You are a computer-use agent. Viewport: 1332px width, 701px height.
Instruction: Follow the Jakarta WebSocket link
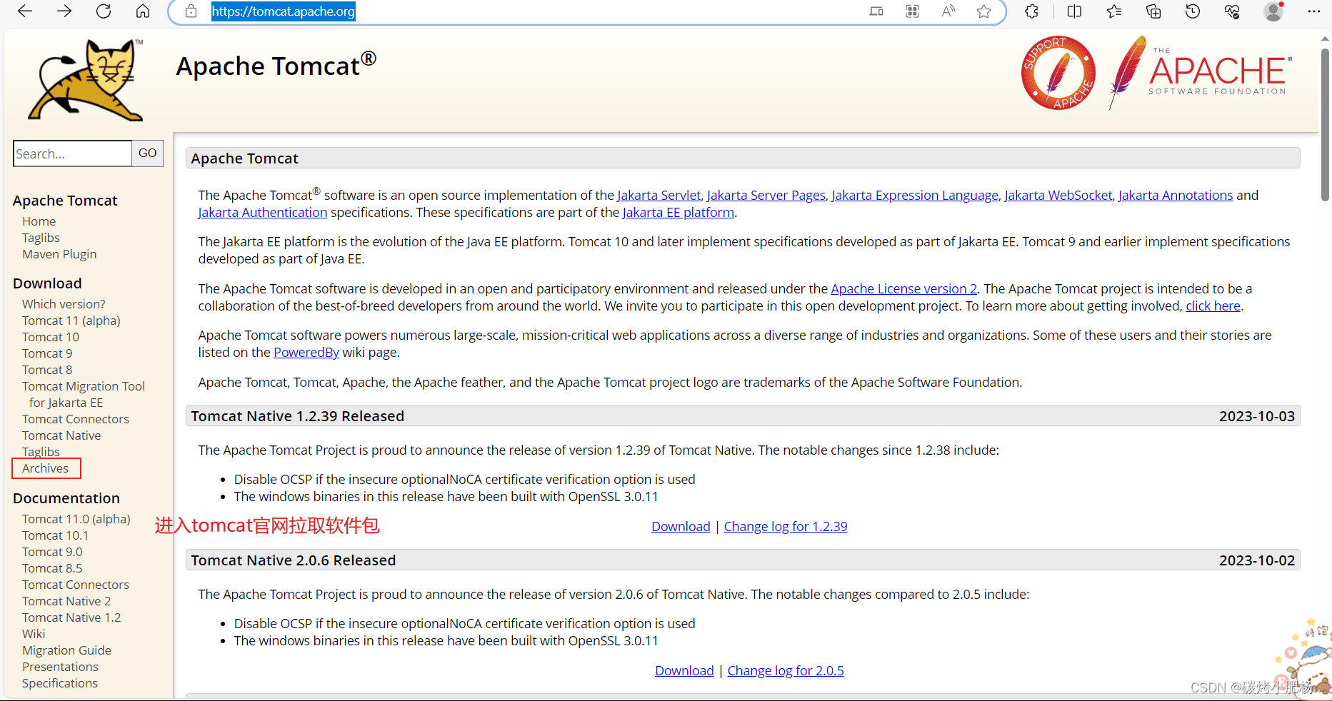[1058, 196]
